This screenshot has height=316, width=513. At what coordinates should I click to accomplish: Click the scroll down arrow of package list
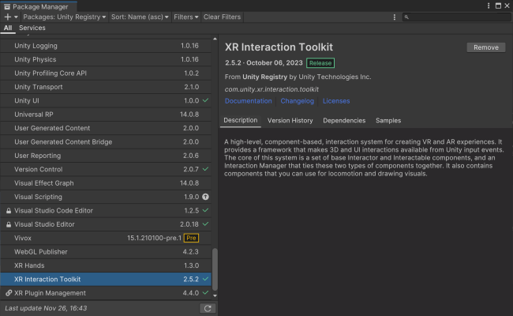click(x=215, y=295)
